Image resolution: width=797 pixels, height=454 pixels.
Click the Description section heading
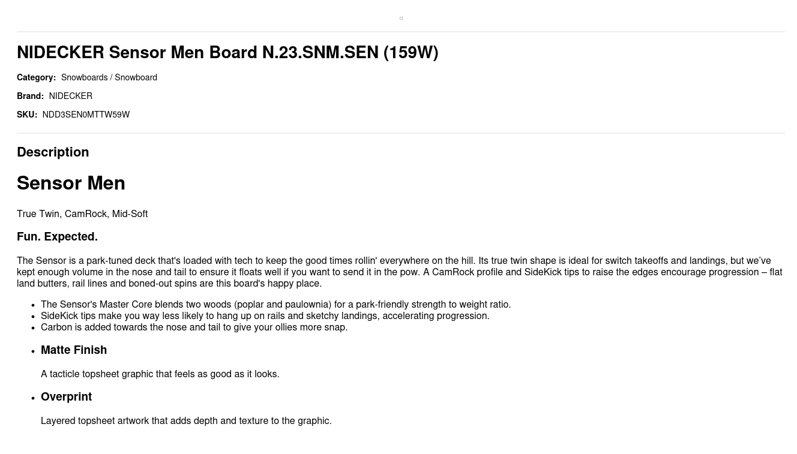coord(53,152)
